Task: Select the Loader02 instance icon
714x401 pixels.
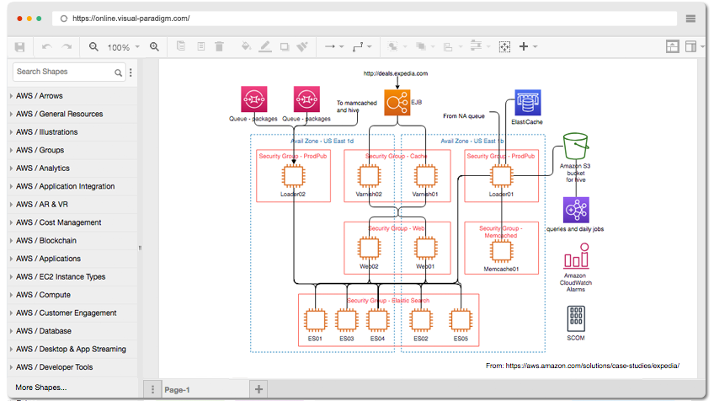Action: [294, 176]
